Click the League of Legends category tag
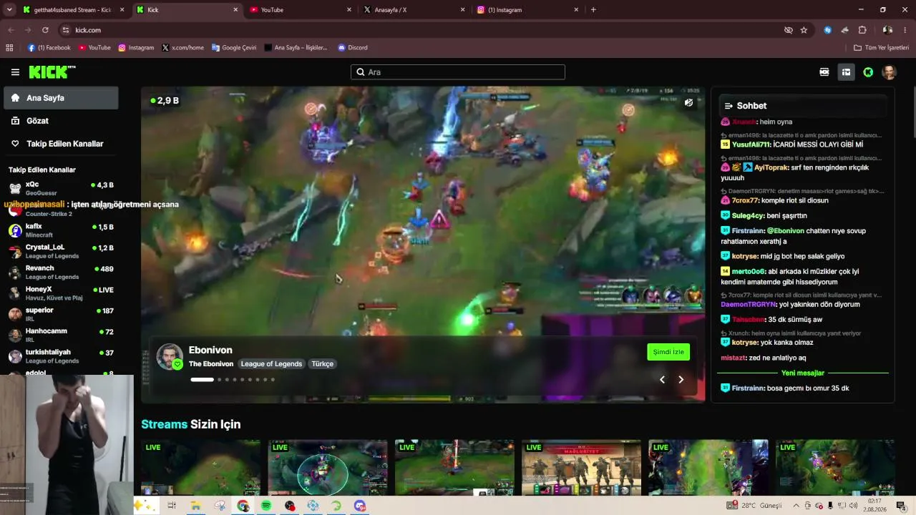Screen dimensions: 916x515 pos(271,364)
